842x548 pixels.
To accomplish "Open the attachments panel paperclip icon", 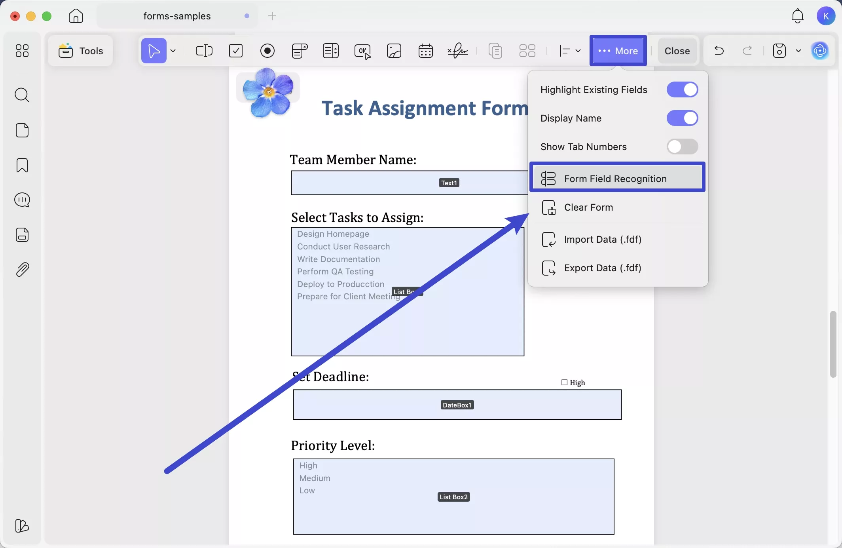I will [22, 270].
